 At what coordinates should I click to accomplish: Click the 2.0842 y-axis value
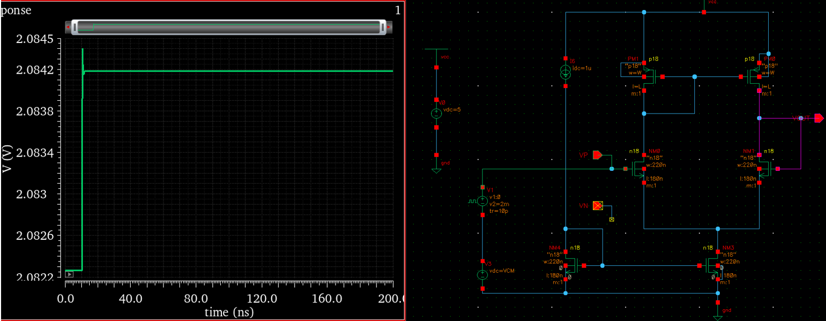tap(35, 70)
